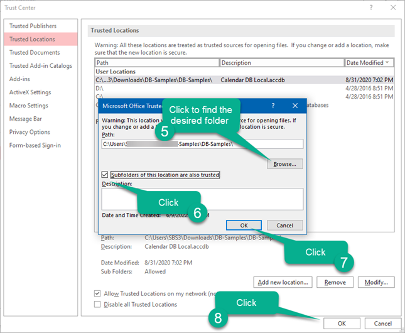Viewport: 405px width, 333px height.
Task: Enable 'Disable all Trusted Locations' checkbox
Action: (x=97, y=304)
